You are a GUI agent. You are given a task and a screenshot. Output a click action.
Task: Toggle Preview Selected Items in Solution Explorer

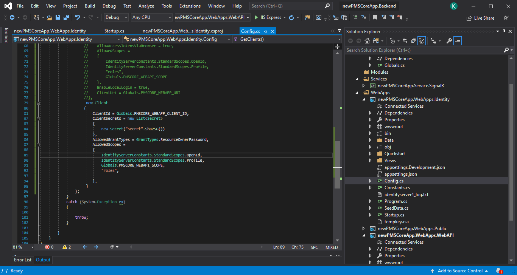tap(458, 41)
